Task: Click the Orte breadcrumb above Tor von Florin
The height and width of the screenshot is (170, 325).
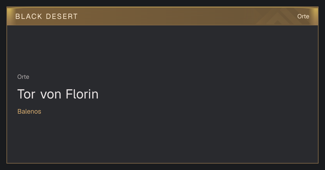Action: (x=23, y=77)
